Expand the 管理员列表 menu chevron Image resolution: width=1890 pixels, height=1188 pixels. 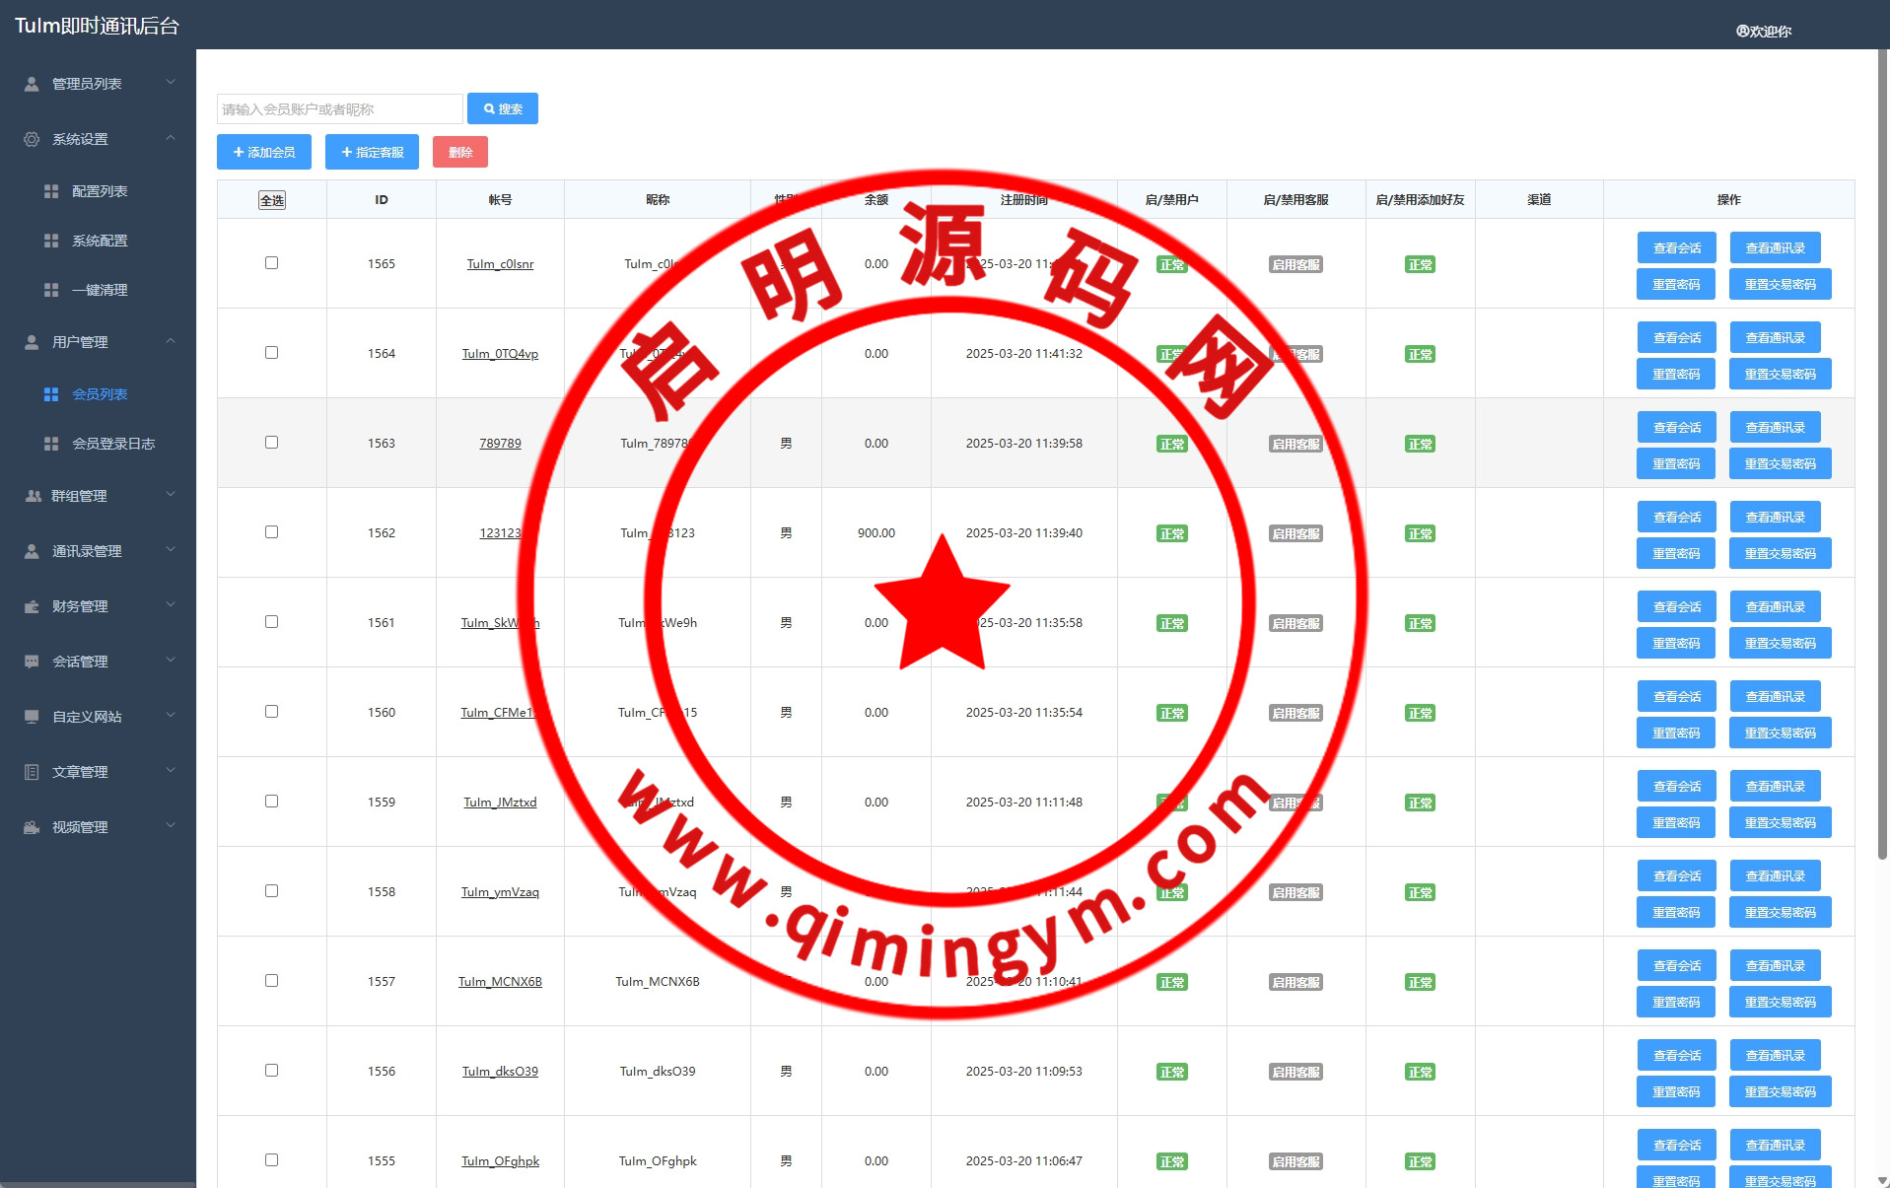click(171, 83)
